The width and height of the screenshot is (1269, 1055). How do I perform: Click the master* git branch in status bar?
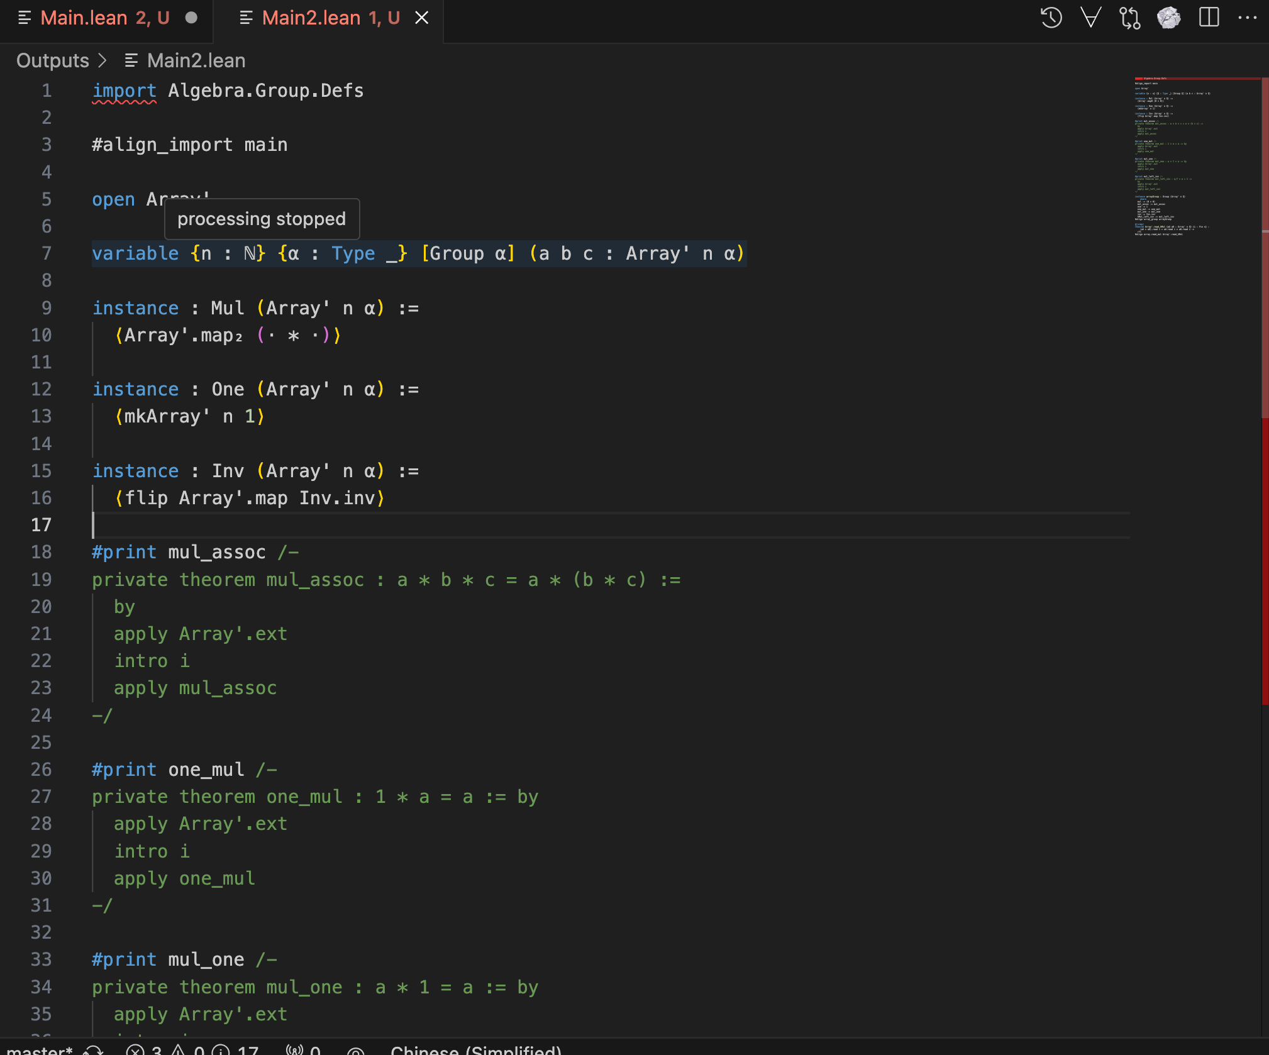click(x=40, y=1049)
